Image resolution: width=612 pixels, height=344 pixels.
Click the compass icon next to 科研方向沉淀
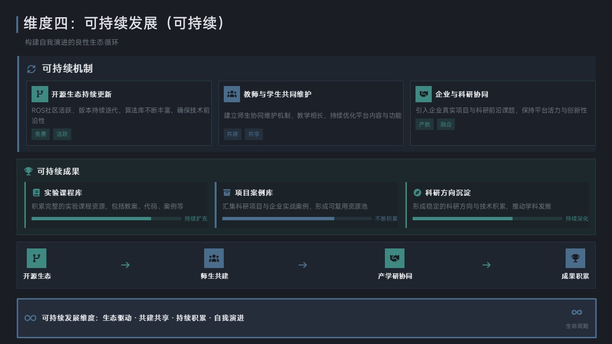tap(417, 193)
